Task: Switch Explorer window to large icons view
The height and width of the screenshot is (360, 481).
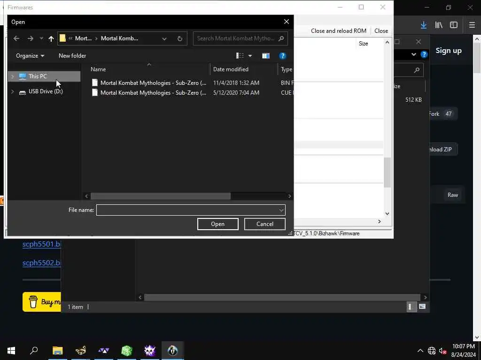Action: click(x=422, y=307)
